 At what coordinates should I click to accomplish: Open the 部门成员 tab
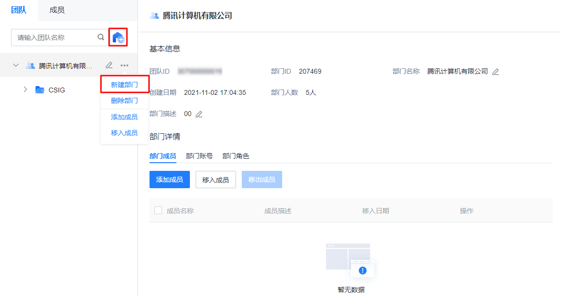pos(163,156)
